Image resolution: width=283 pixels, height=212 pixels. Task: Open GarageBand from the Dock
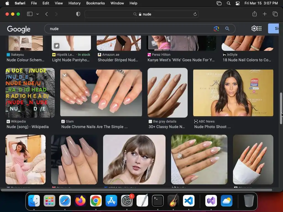coord(173,201)
